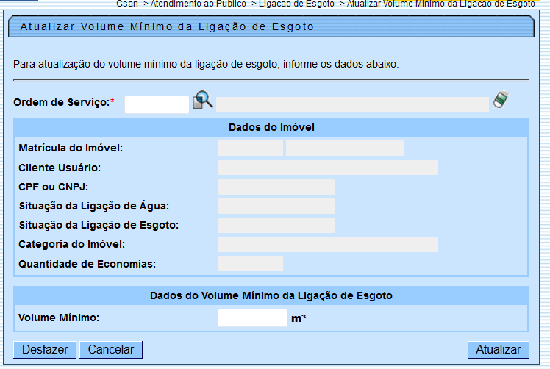Click the 'Quantidade de Economias:' label
Viewport: 550px width, 369px height.
point(87,264)
